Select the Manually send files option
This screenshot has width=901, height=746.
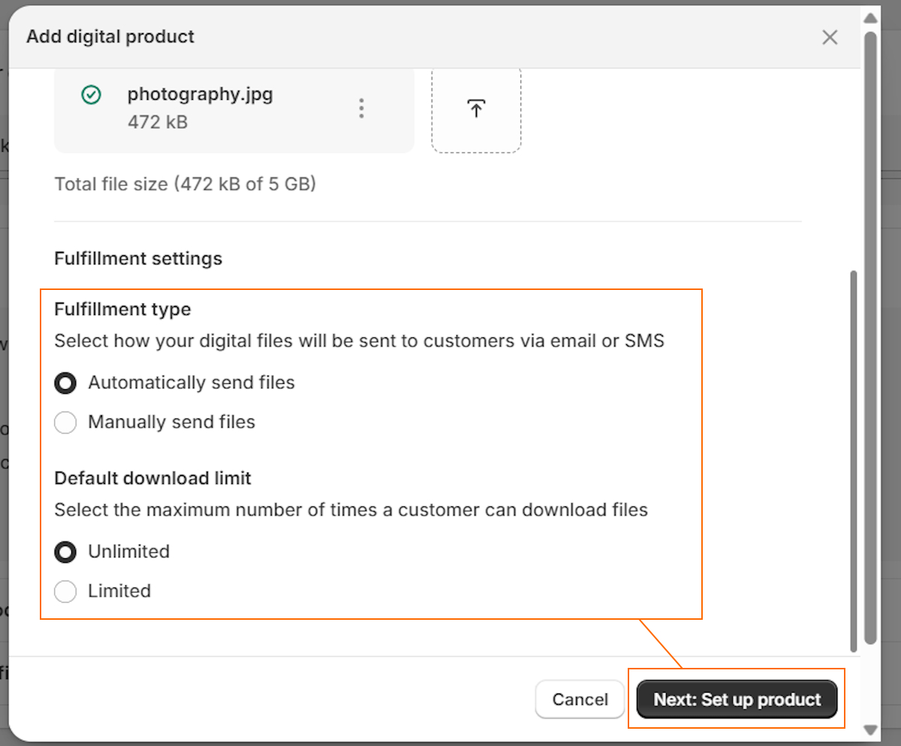click(65, 422)
